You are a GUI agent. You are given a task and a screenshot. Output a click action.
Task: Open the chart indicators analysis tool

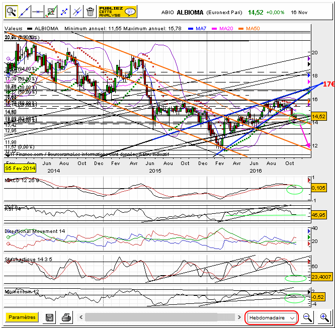(x=51, y=12)
